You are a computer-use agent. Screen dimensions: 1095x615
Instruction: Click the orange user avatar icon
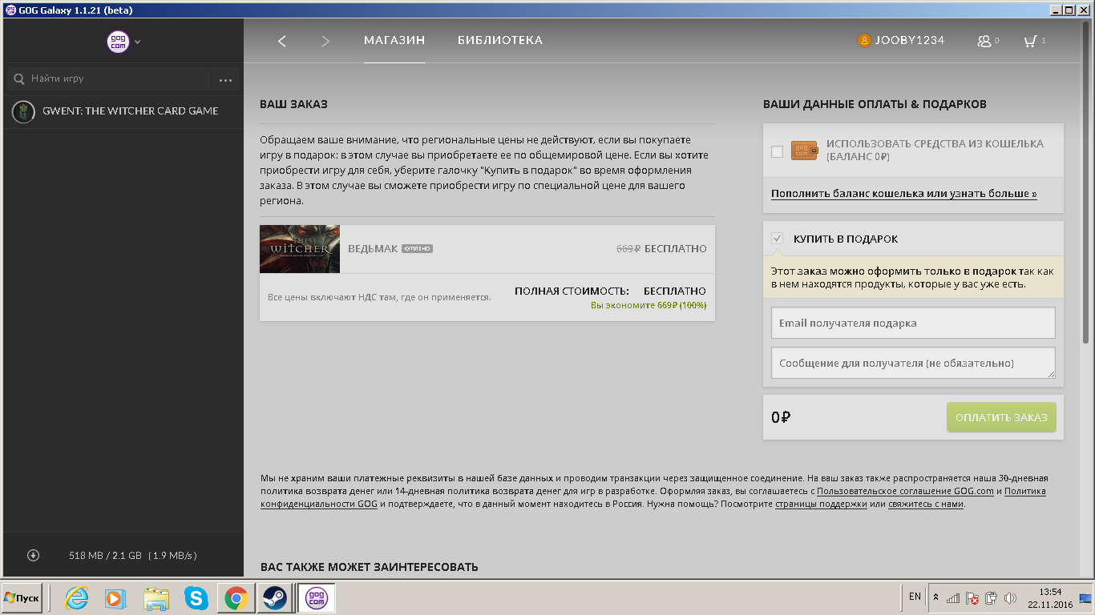(864, 40)
